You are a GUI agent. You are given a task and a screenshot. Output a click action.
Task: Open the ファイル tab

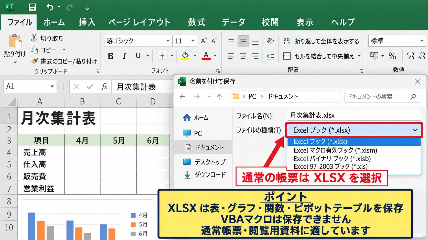[x=19, y=22]
